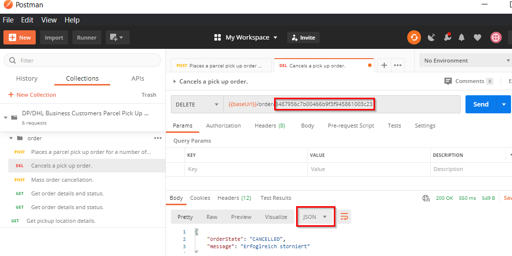Click the heart icon in header
512x256 pixels.
tap(478, 38)
